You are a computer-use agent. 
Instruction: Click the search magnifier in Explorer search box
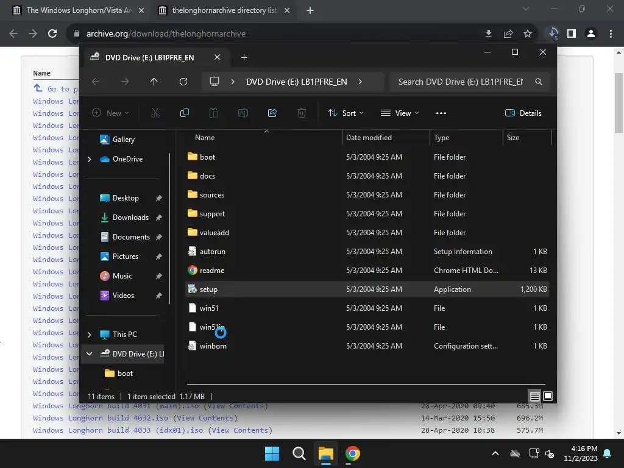pyautogui.click(x=539, y=82)
